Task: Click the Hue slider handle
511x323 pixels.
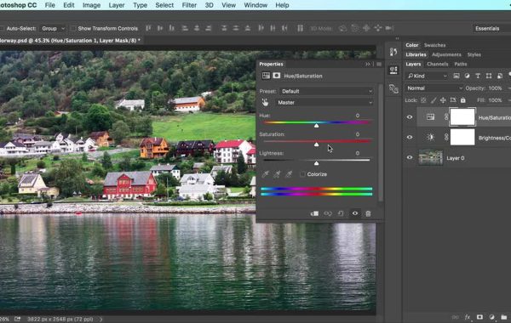Action: (x=316, y=126)
